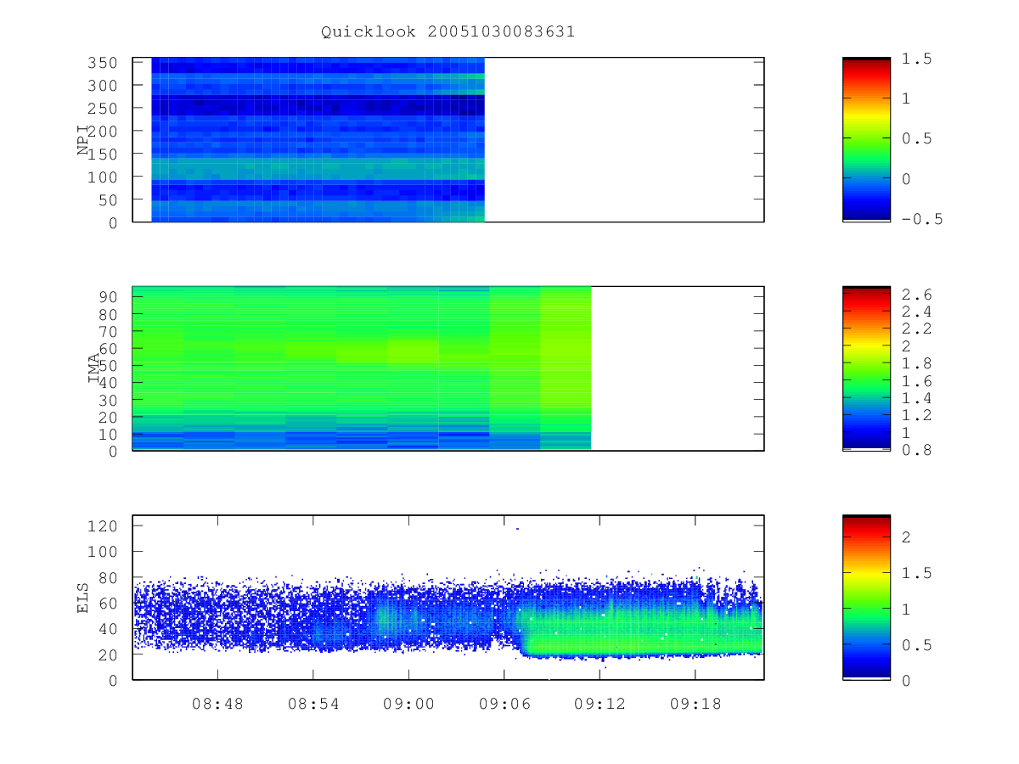The width and height of the screenshot is (1019, 764).
Task: Select the ELS axis label
Action: [x=83, y=598]
